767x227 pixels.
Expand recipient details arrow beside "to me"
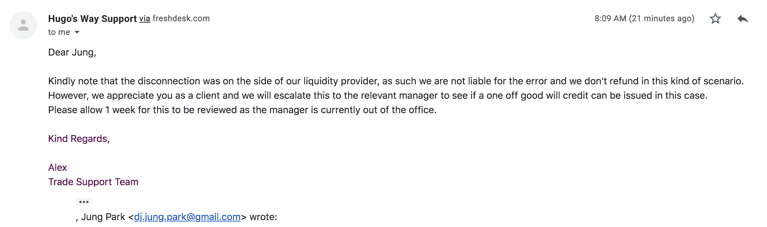(x=77, y=32)
